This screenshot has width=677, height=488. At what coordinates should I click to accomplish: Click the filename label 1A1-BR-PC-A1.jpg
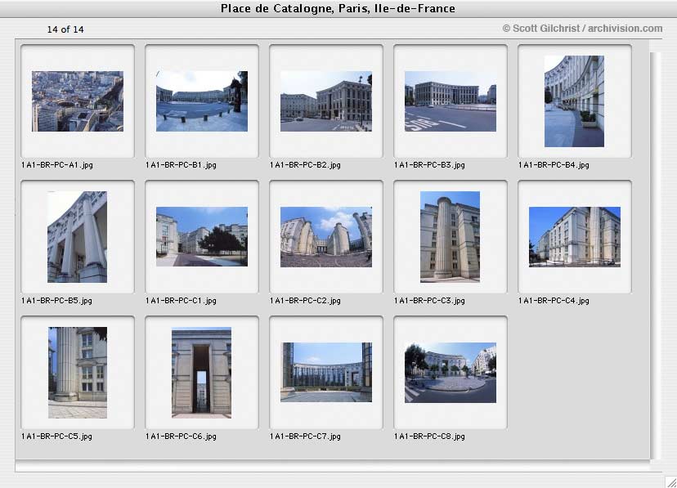coord(57,165)
